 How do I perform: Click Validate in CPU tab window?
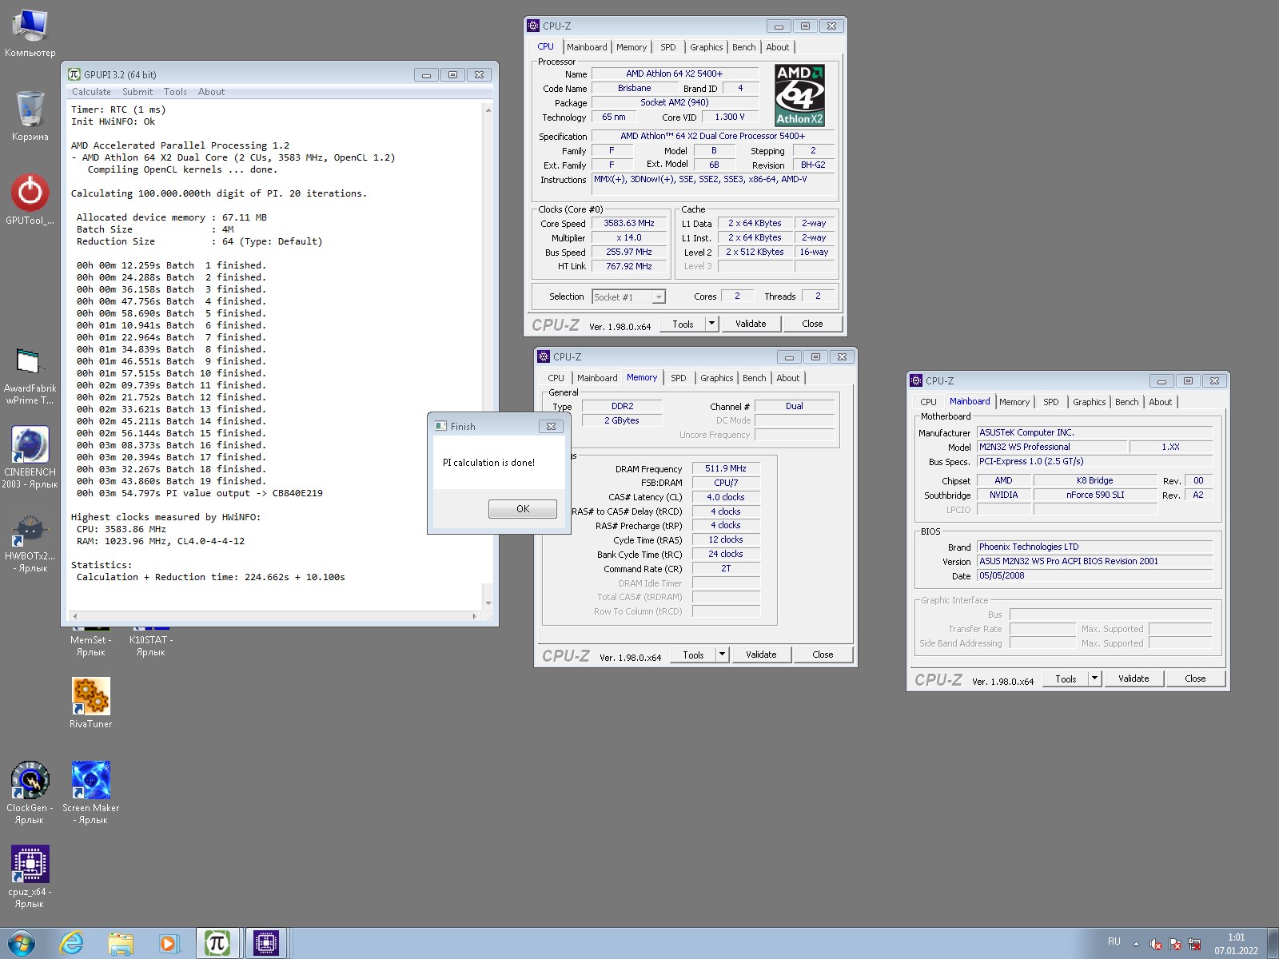(x=751, y=324)
